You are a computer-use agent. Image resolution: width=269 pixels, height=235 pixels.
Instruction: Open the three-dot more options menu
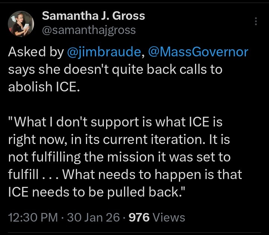256,22
